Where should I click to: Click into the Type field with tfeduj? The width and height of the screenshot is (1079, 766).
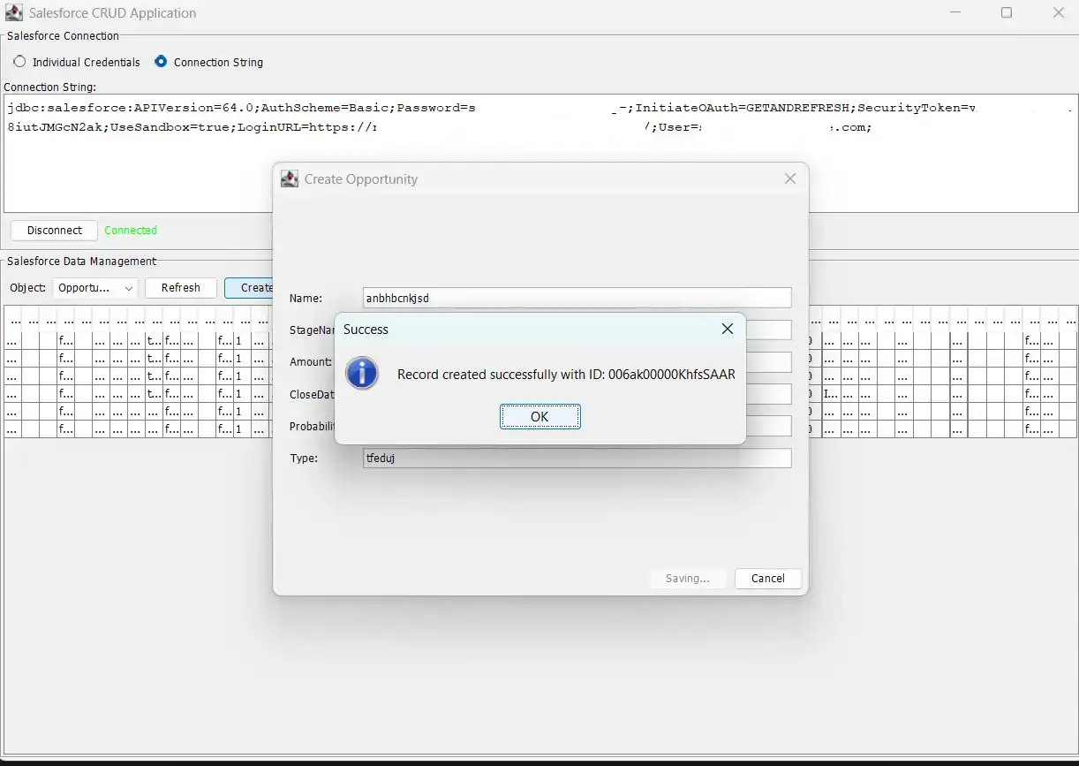577,459
